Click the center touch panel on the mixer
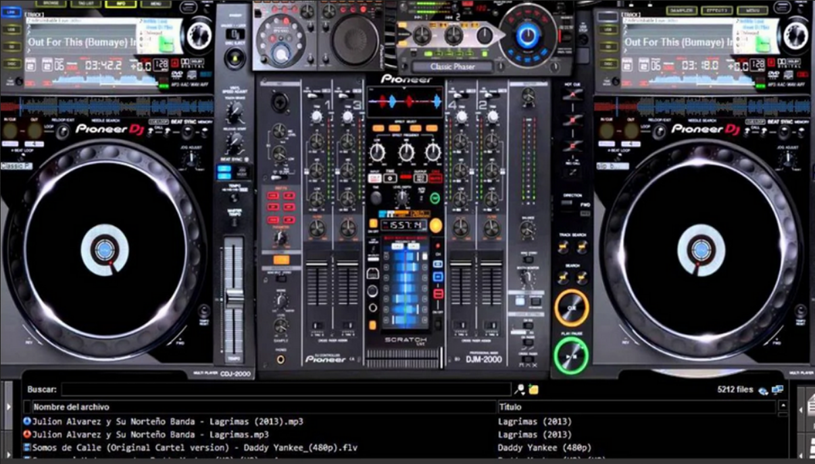This screenshot has height=464, width=815. (405, 284)
